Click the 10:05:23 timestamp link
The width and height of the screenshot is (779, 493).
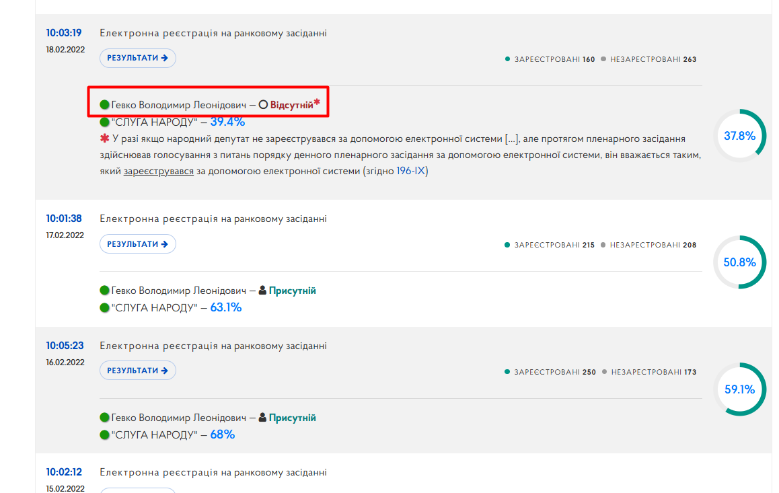65,346
